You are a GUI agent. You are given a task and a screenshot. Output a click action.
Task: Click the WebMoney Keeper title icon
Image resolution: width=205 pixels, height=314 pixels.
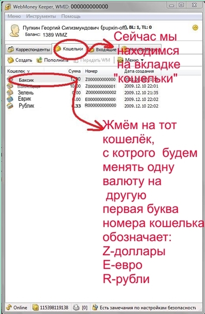tap(8, 6)
